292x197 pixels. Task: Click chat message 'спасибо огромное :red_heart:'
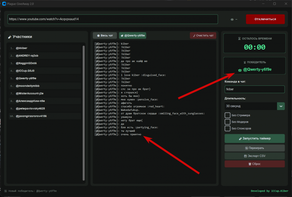[x=130, y=107]
